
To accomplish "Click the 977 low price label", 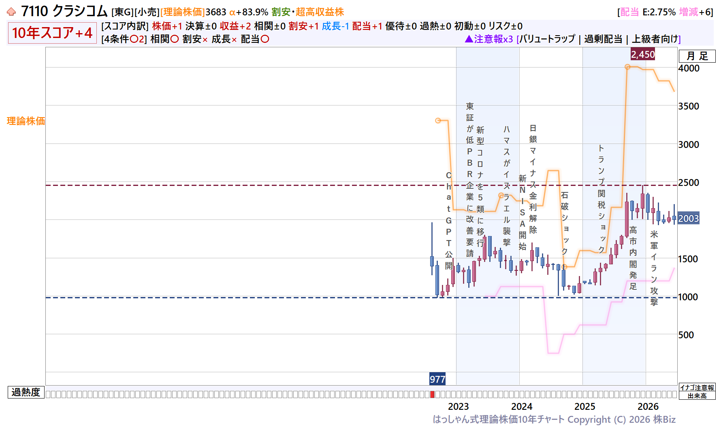I will (x=437, y=379).
